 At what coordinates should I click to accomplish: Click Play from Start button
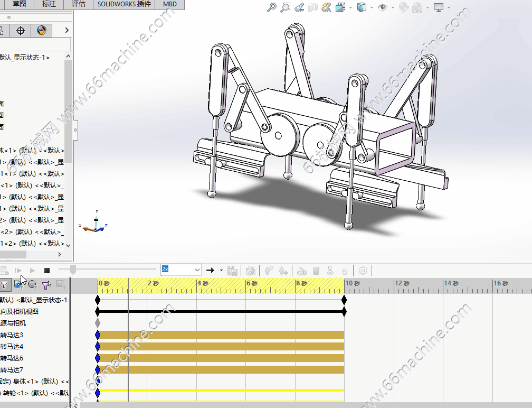[18, 271]
